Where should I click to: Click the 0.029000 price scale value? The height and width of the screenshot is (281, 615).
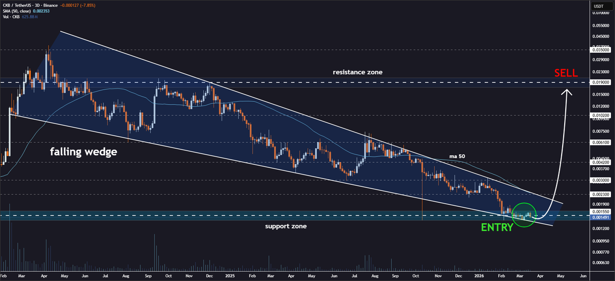[x=601, y=60]
